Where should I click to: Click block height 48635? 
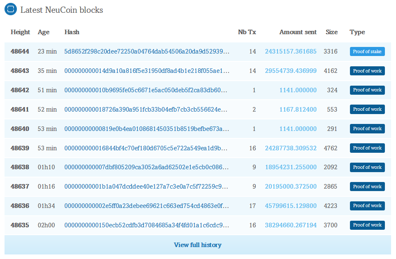[x=20, y=225]
